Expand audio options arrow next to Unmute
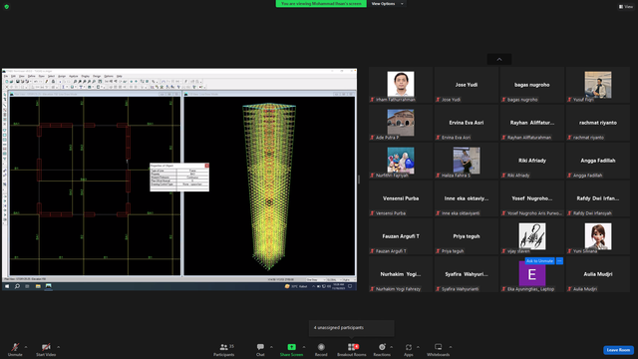The height and width of the screenshot is (359, 638). (x=26, y=347)
